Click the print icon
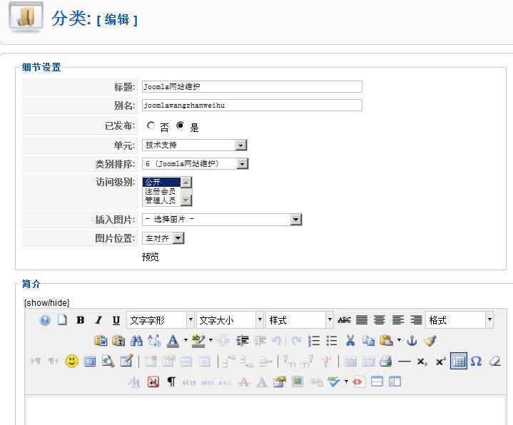This screenshot has height=425, width=513. pos(386,362)
